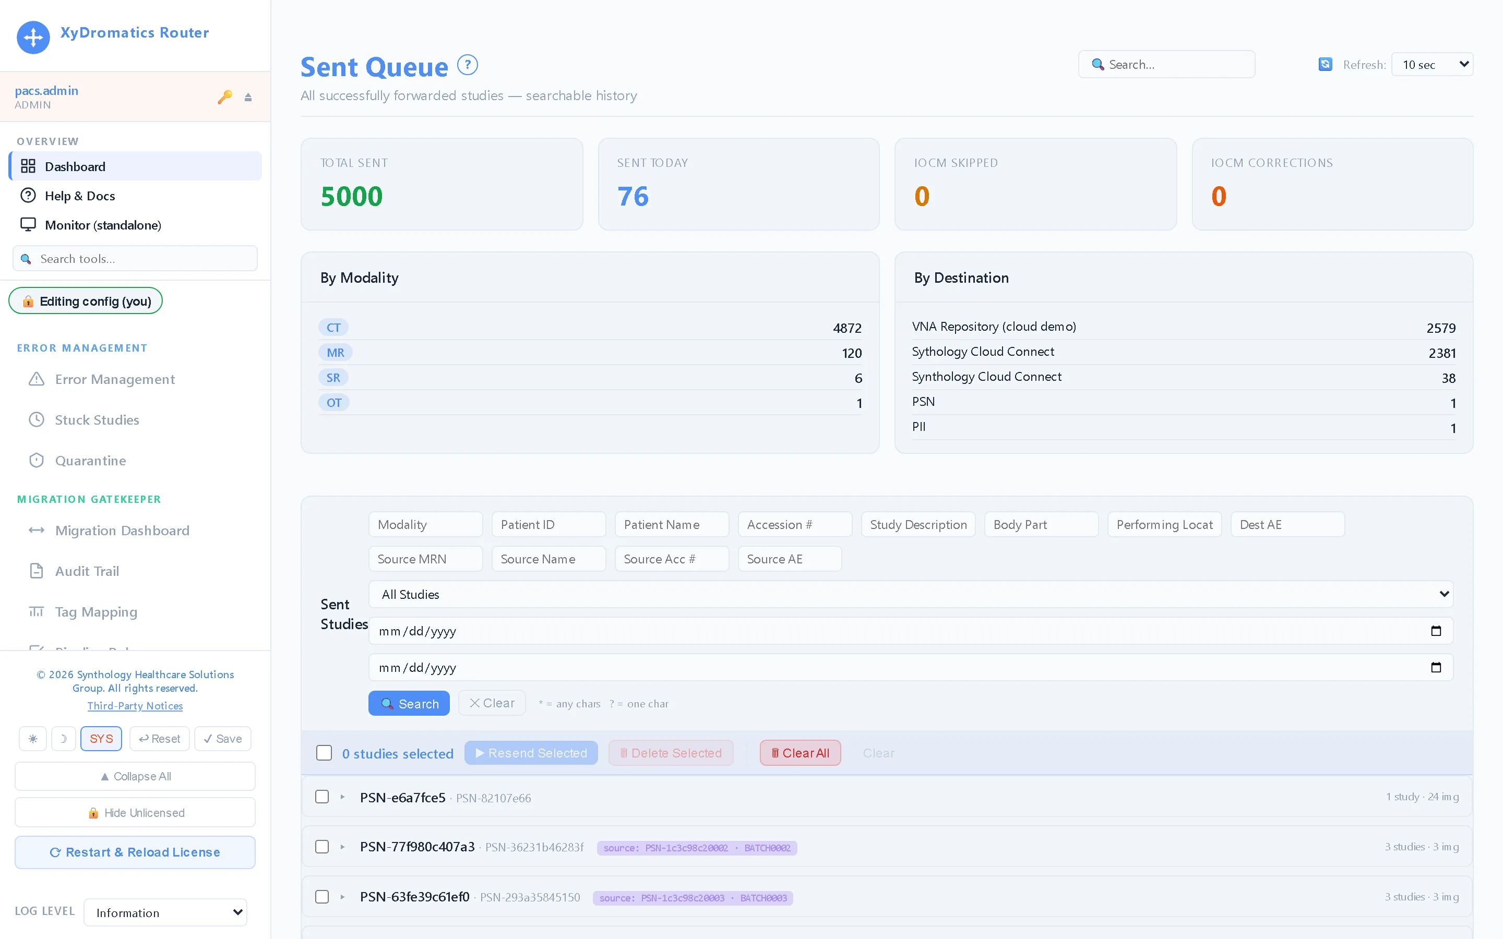Click Restart & Reload License button

tap(135, 852)
